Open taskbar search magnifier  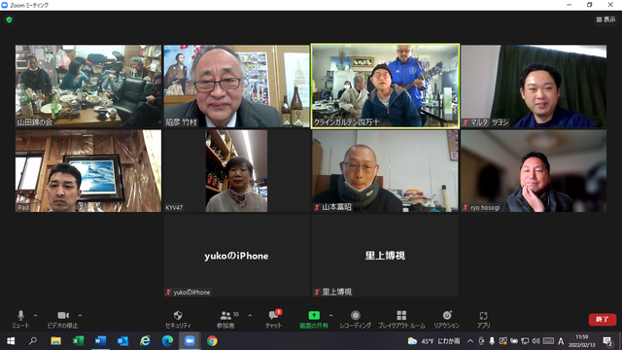pos(33,341)
